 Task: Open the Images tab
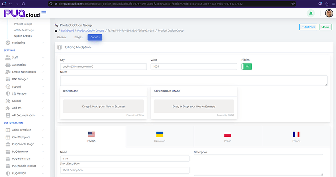tap(78, 37)
